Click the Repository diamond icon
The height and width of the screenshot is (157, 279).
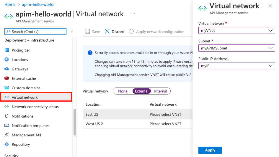(7, 144)
